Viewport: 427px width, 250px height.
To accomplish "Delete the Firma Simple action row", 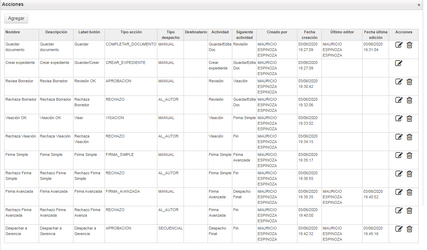I will [410, 155].
